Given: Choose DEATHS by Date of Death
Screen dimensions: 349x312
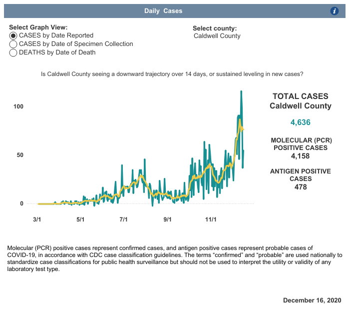Looking at the screenshot, I should click(13, 52).
